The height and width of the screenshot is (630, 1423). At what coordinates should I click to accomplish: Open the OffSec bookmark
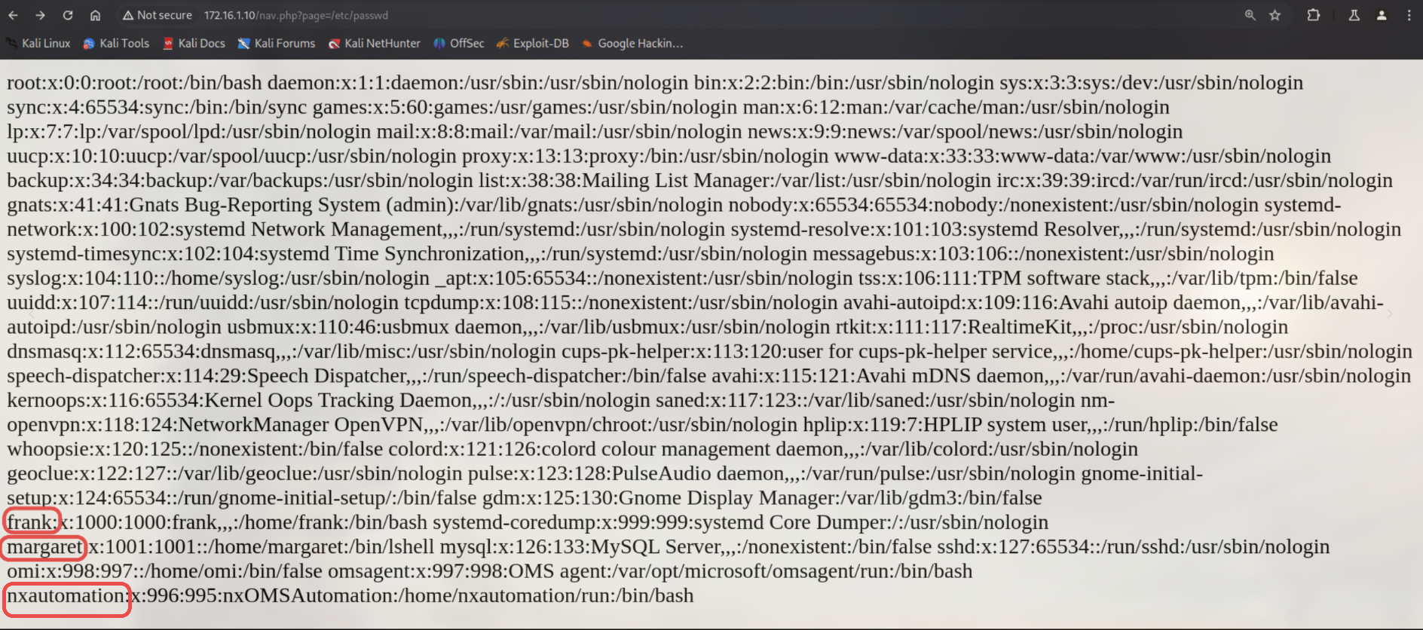coord(459,44)
